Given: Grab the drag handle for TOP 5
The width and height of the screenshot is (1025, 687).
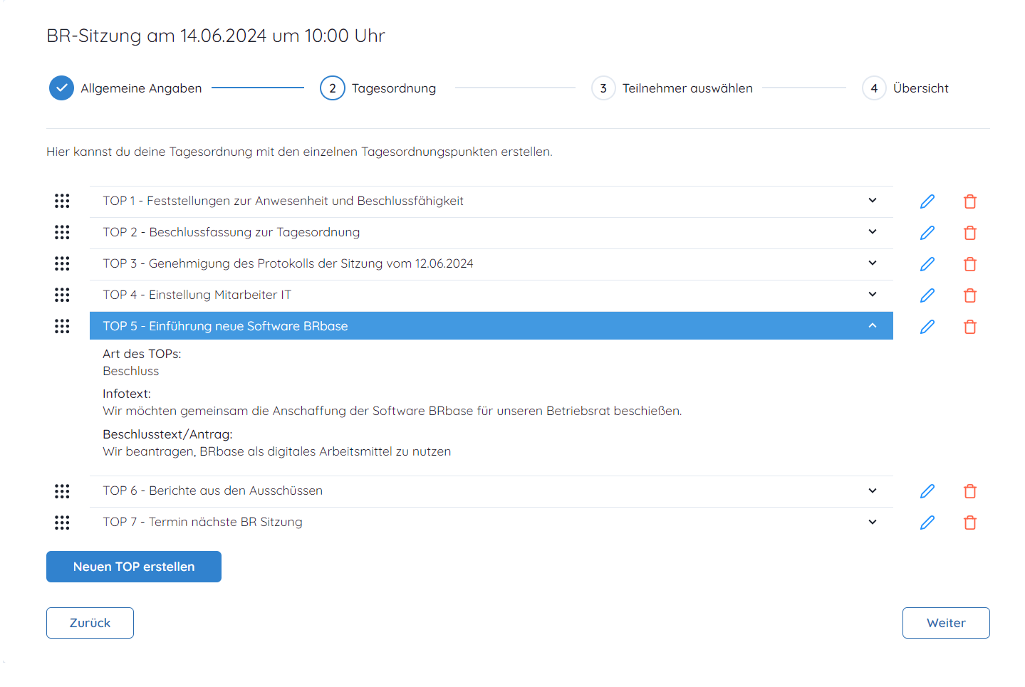Looking at the screenshot, I should [x=62, y=326].
